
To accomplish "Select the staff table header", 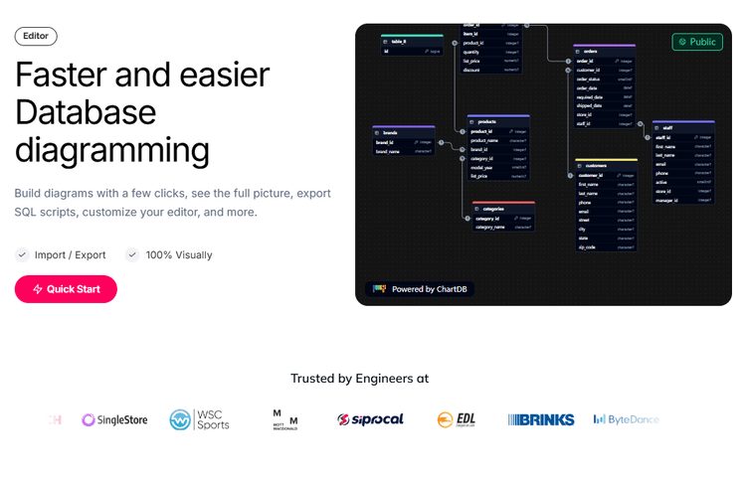I will click(683, 127).
